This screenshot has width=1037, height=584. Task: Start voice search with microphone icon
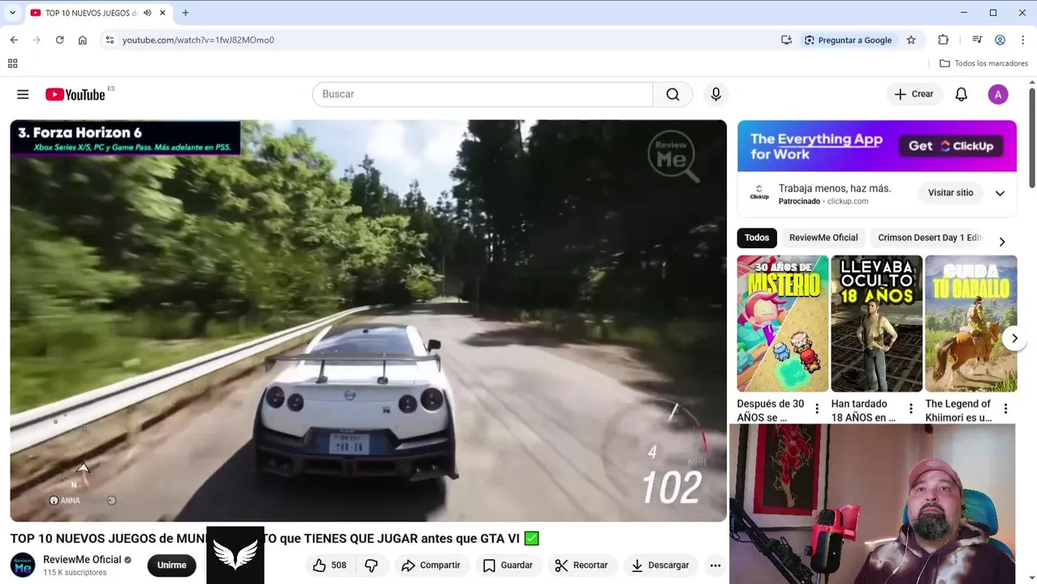(715, 94)
